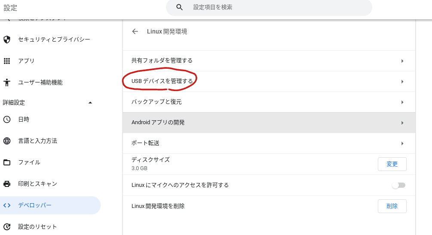Image resolution: width=432 pixels, height=235 pixels.
Task: Click the globe icon for 言語と入力方法
Action: pyautogui.click(x=7, y=141)
